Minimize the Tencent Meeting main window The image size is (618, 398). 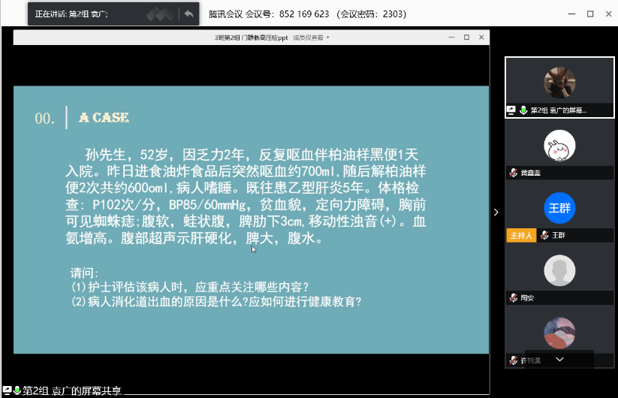point(570,14)
